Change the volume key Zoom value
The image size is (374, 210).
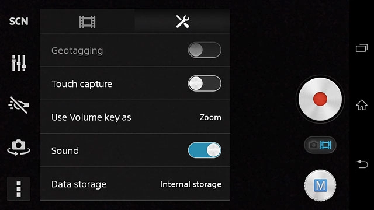(x=210, y=117)
